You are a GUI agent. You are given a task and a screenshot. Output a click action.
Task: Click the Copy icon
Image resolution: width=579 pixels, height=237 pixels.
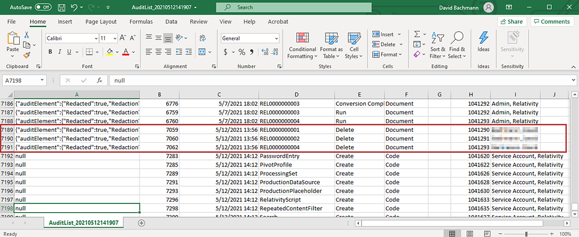[27, 45]
